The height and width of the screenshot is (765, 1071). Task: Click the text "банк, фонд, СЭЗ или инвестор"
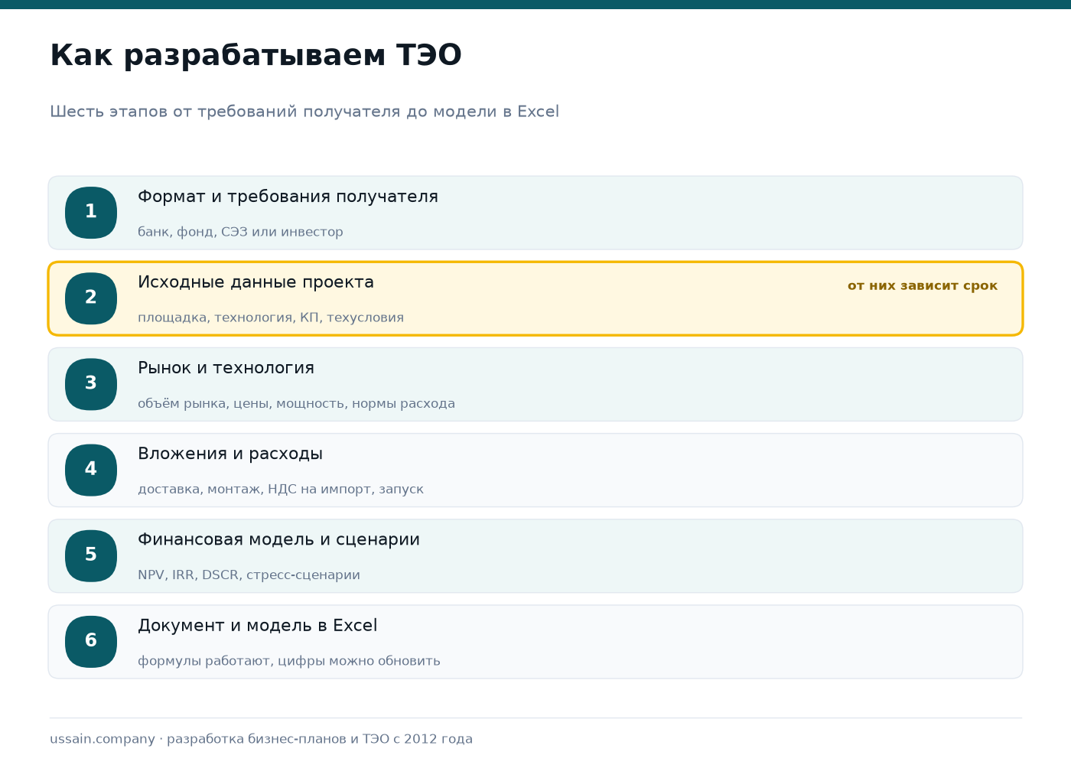[240, 232]
